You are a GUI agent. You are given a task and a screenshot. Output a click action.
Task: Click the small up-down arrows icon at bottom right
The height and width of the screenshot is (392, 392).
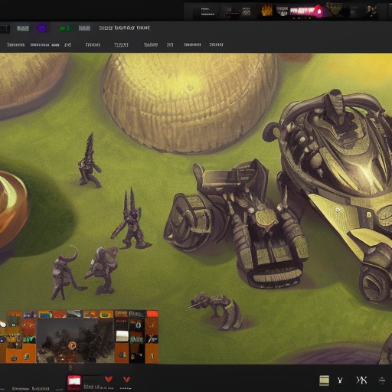pos(382,381)
